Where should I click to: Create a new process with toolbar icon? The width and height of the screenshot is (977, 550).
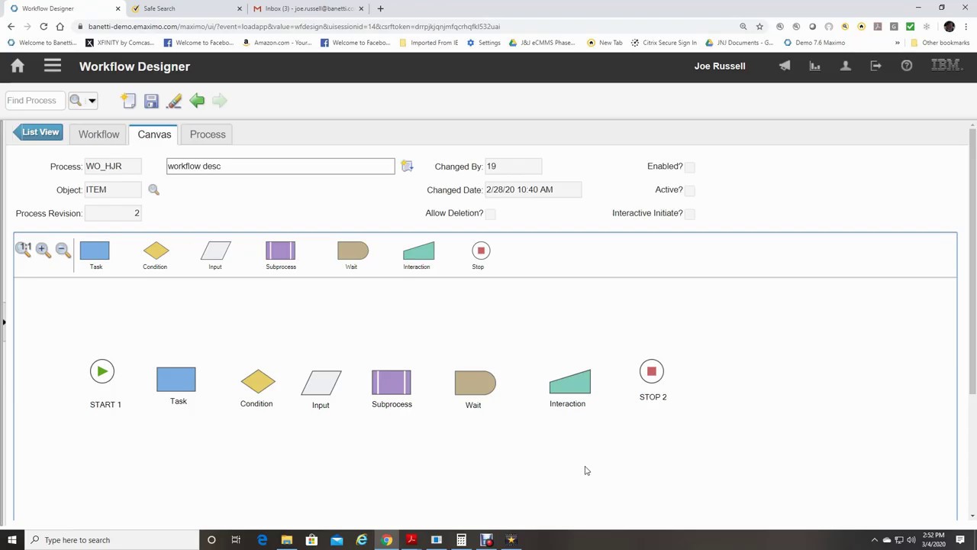click(128, 100)
